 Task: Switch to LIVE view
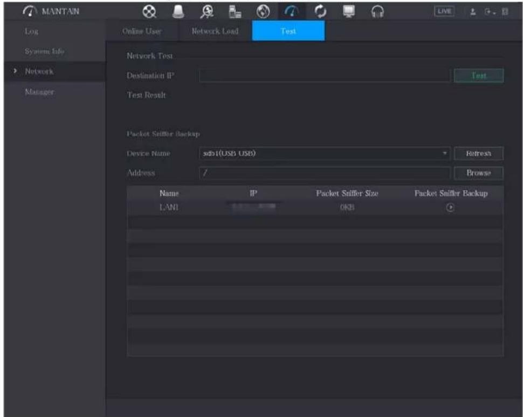coord(444,11)
